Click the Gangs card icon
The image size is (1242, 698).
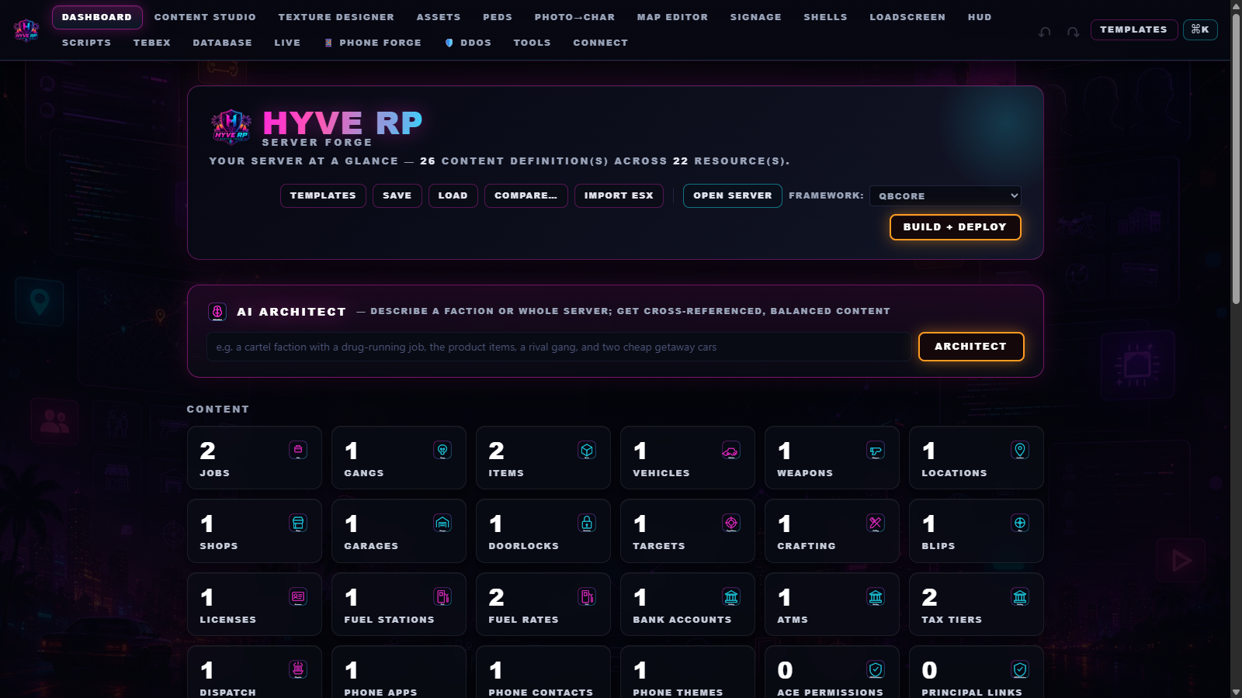pos(442,450)
